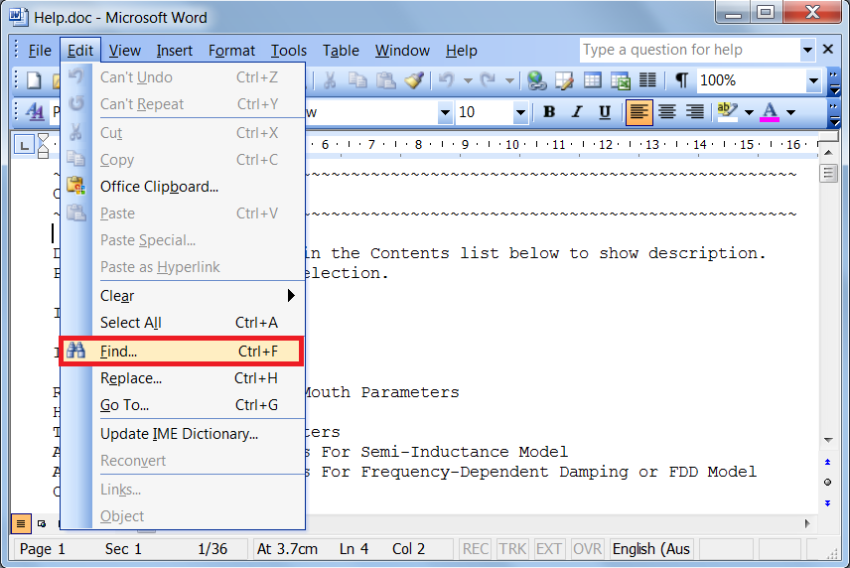Toggle Italic formatting
850x568 pixels.
(577, 112)
